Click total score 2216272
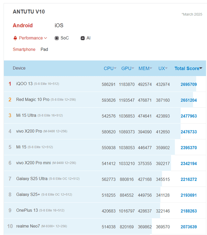 point(189,179)
